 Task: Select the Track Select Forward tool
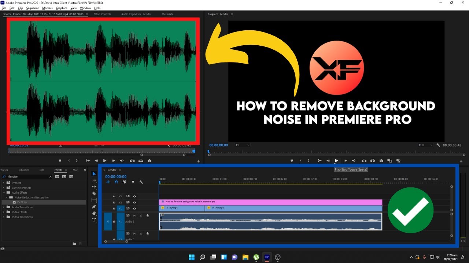tap(94, 180)
